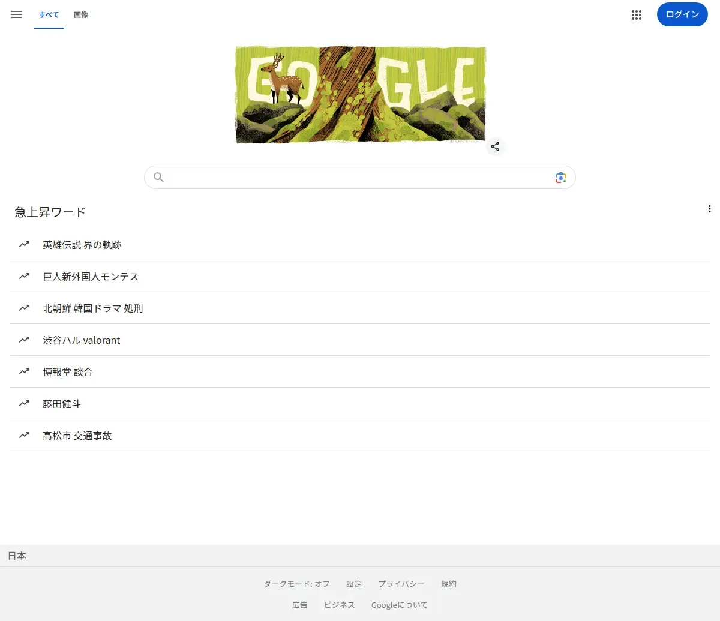
Task: Click the ログイン button
Action: 682,14
